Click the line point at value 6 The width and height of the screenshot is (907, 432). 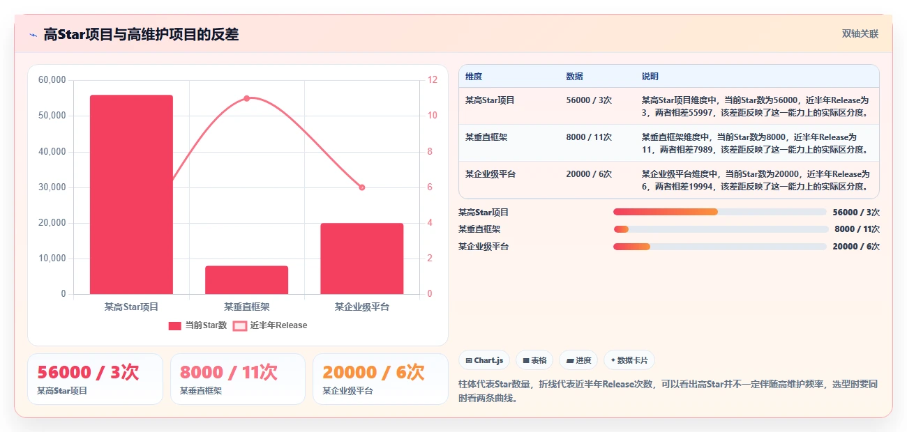362,187
